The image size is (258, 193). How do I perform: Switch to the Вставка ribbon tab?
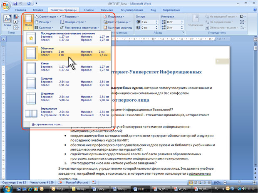38,10
